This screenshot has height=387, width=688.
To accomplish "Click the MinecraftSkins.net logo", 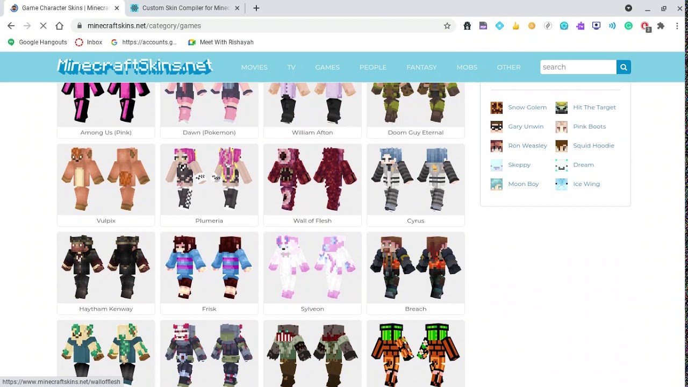I will [x=134, y=67].
